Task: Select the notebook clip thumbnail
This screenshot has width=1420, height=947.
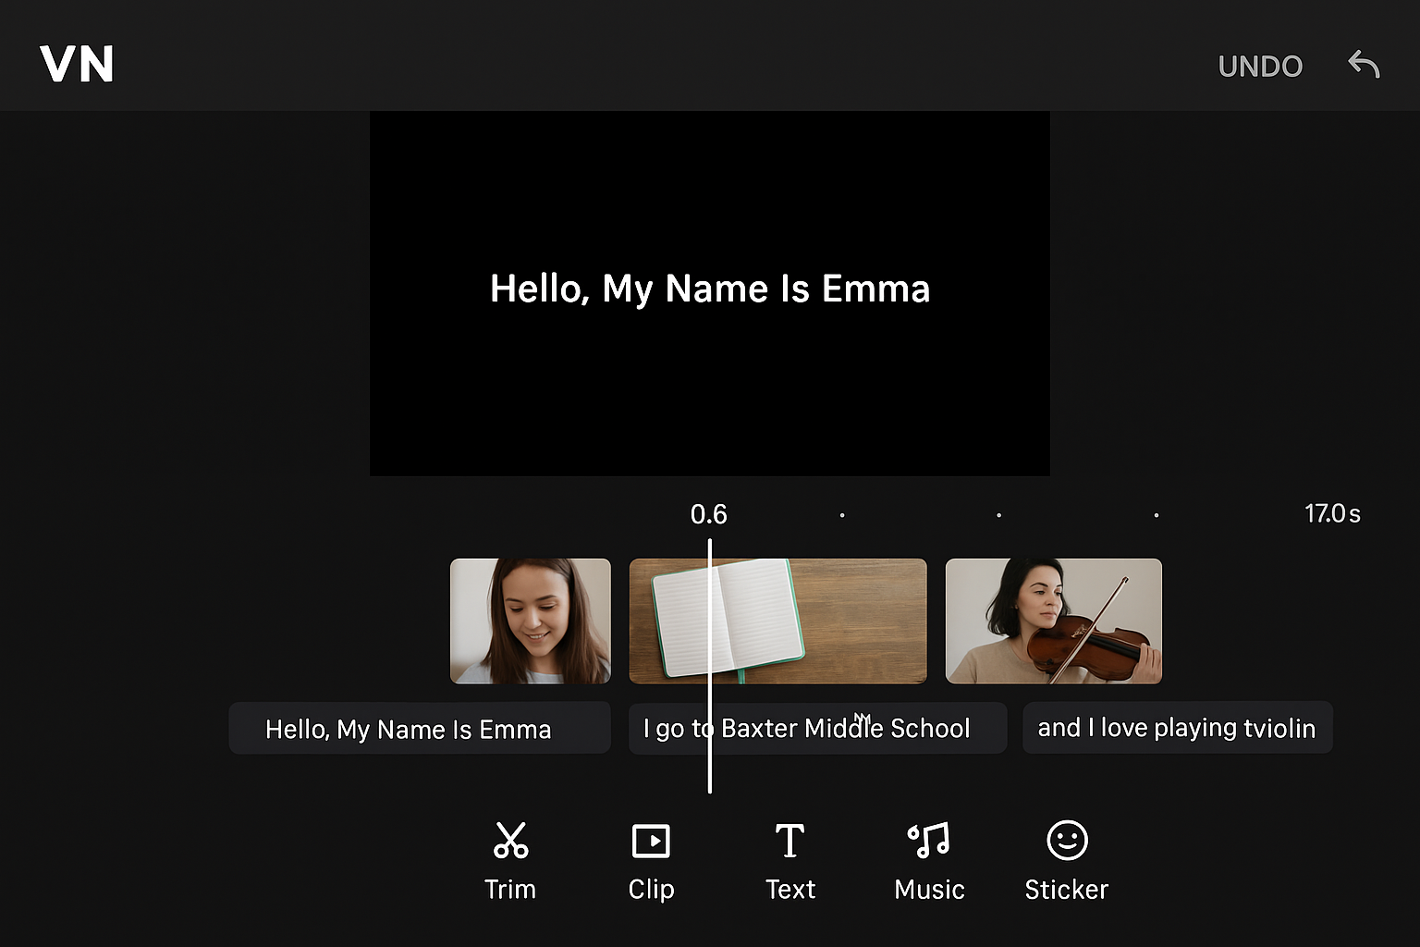Action: [x=777, y=621]
